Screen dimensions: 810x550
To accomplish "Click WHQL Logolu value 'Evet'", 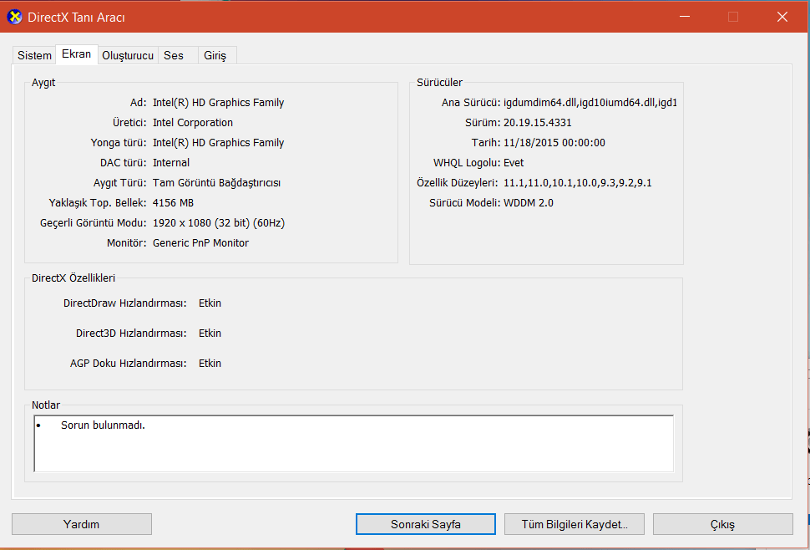I will point(514,163).
